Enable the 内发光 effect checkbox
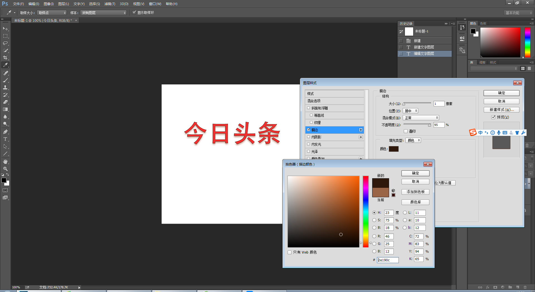 308,144
